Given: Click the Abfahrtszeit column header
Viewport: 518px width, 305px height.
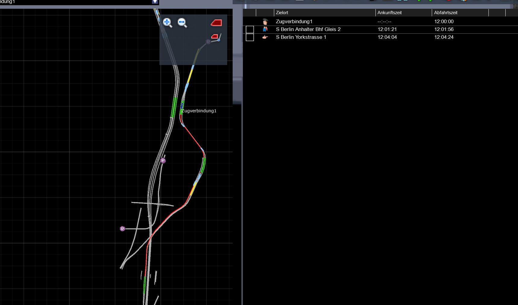Looking at the screenshot, I should coord(460,13).
